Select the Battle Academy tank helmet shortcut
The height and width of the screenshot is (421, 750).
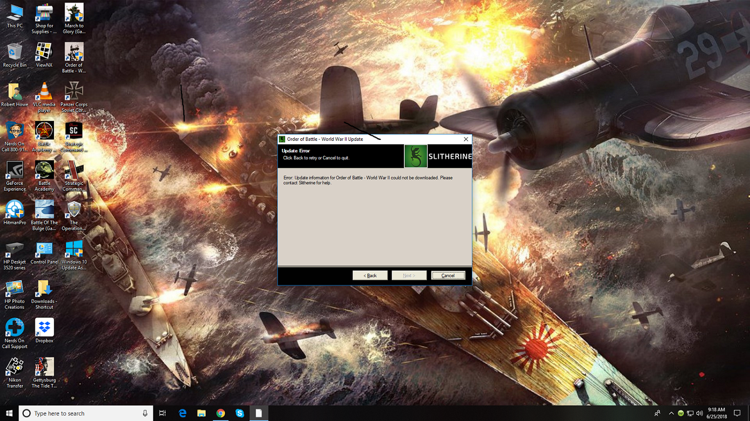coord(44,176)
